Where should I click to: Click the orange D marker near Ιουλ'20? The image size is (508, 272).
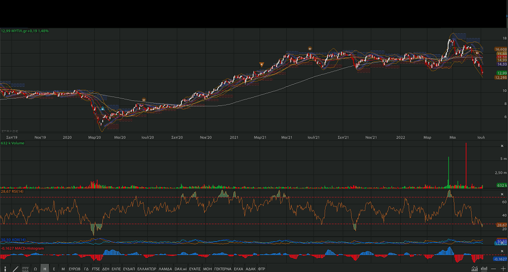point(144,100)
